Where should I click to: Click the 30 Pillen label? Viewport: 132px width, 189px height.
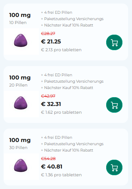click(x=18, y=148)
